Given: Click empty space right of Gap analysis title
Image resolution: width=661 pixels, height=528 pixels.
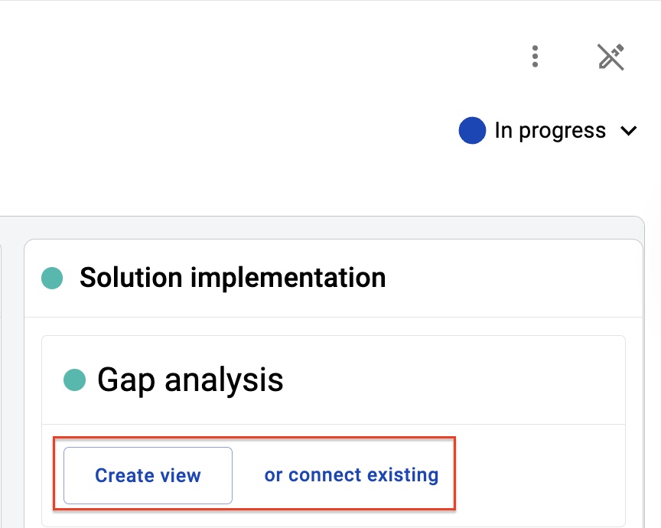Looking at the screenshot, I should click(x=451, y=380).
